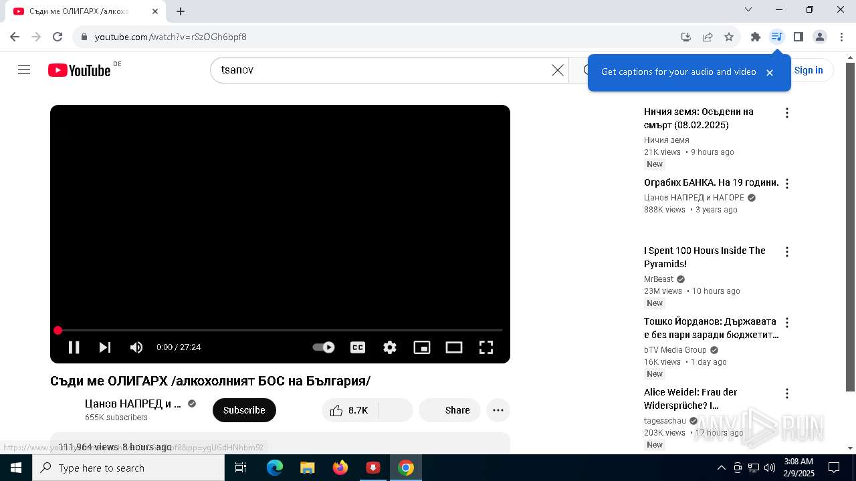Screen dimensions: 856x481
Task: Toggle the autoplay switch
Action: [324, 347]
